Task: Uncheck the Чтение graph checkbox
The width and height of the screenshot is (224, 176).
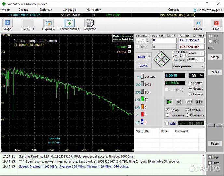Action: point(129,47)
